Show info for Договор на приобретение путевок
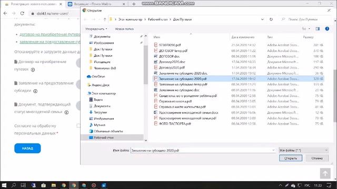The height and width of the screenshot is (189, 337). (33, 70)
